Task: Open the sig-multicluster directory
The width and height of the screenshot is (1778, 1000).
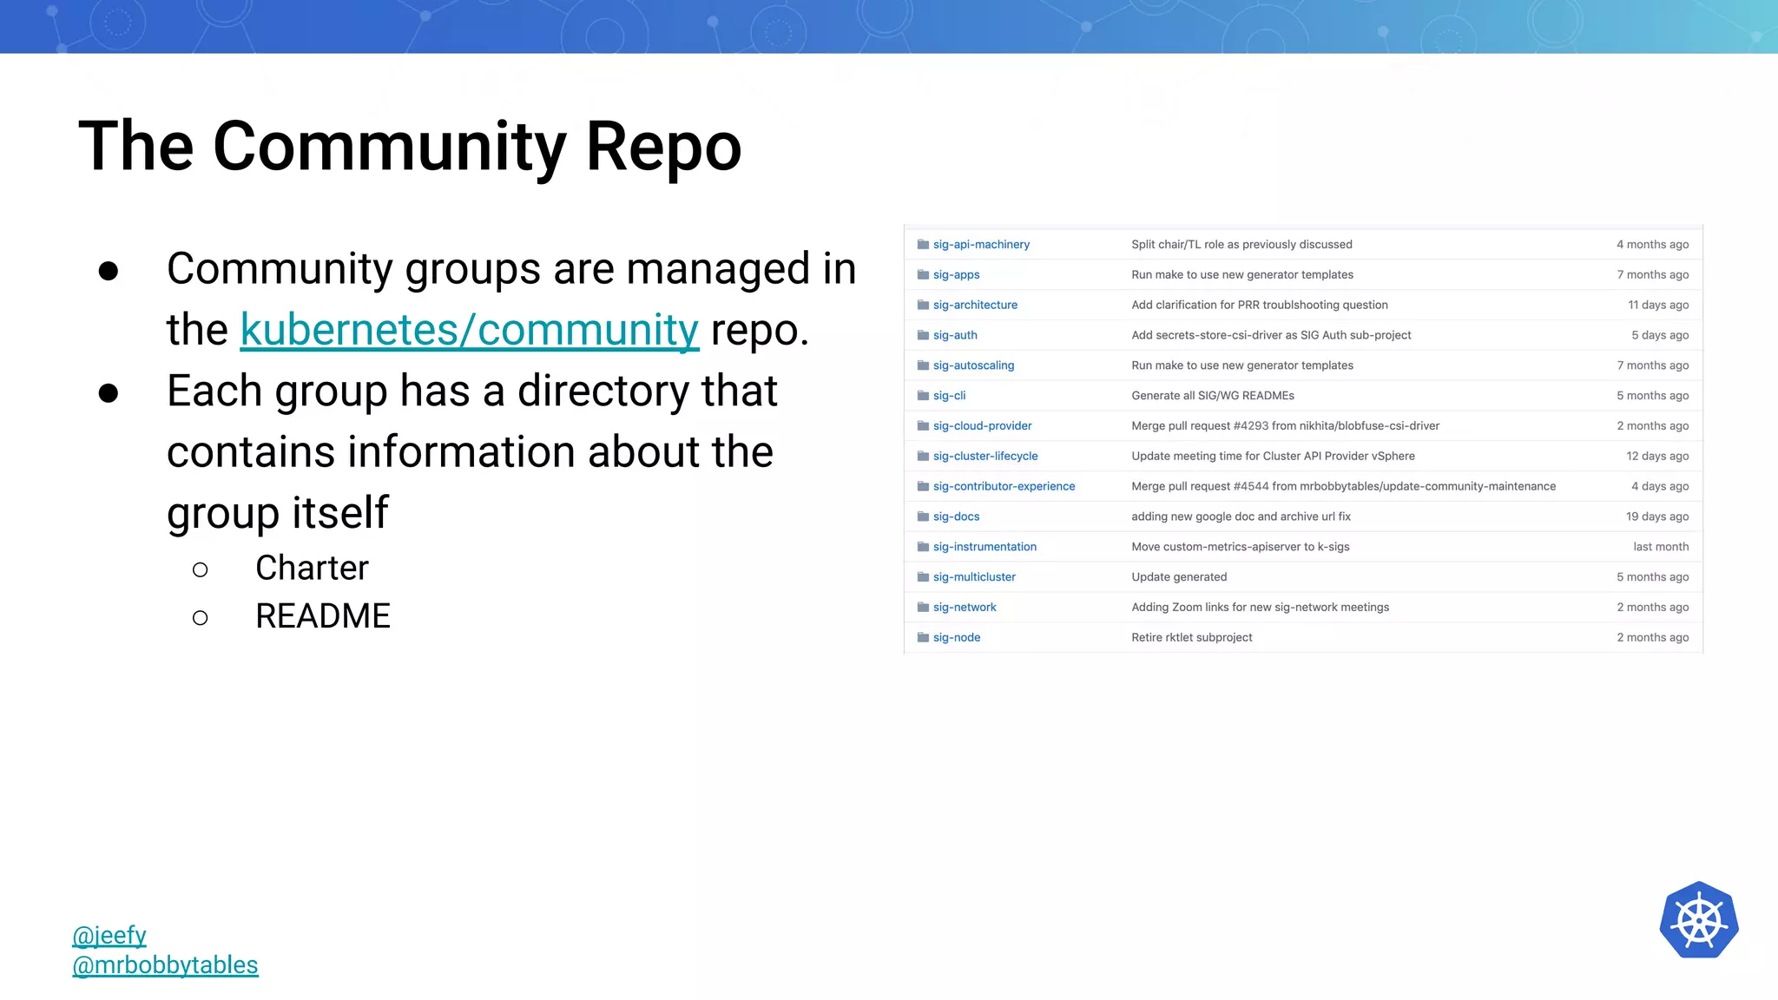Action: point(974,577)
